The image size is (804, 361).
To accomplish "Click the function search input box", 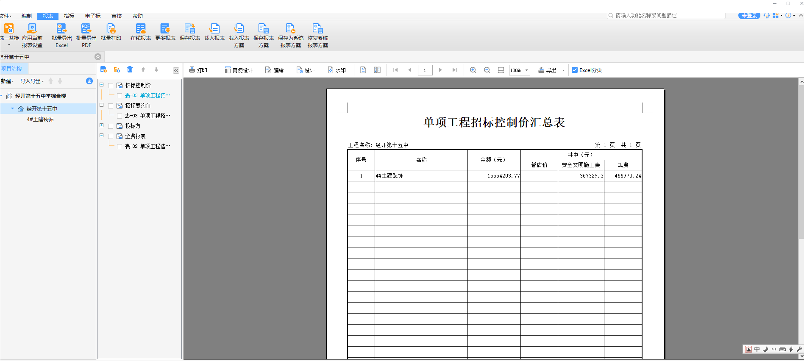I will [x=667, y=15].
